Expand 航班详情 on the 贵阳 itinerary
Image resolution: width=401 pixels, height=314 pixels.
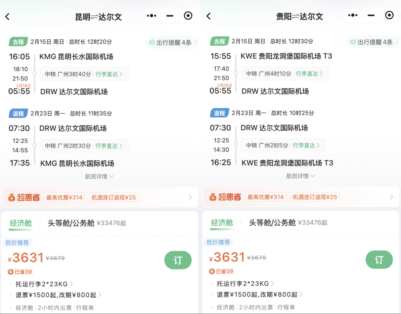click(x=301, y=176)
